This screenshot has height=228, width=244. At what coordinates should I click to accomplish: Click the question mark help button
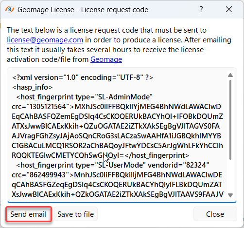click(x=201, y=9)
